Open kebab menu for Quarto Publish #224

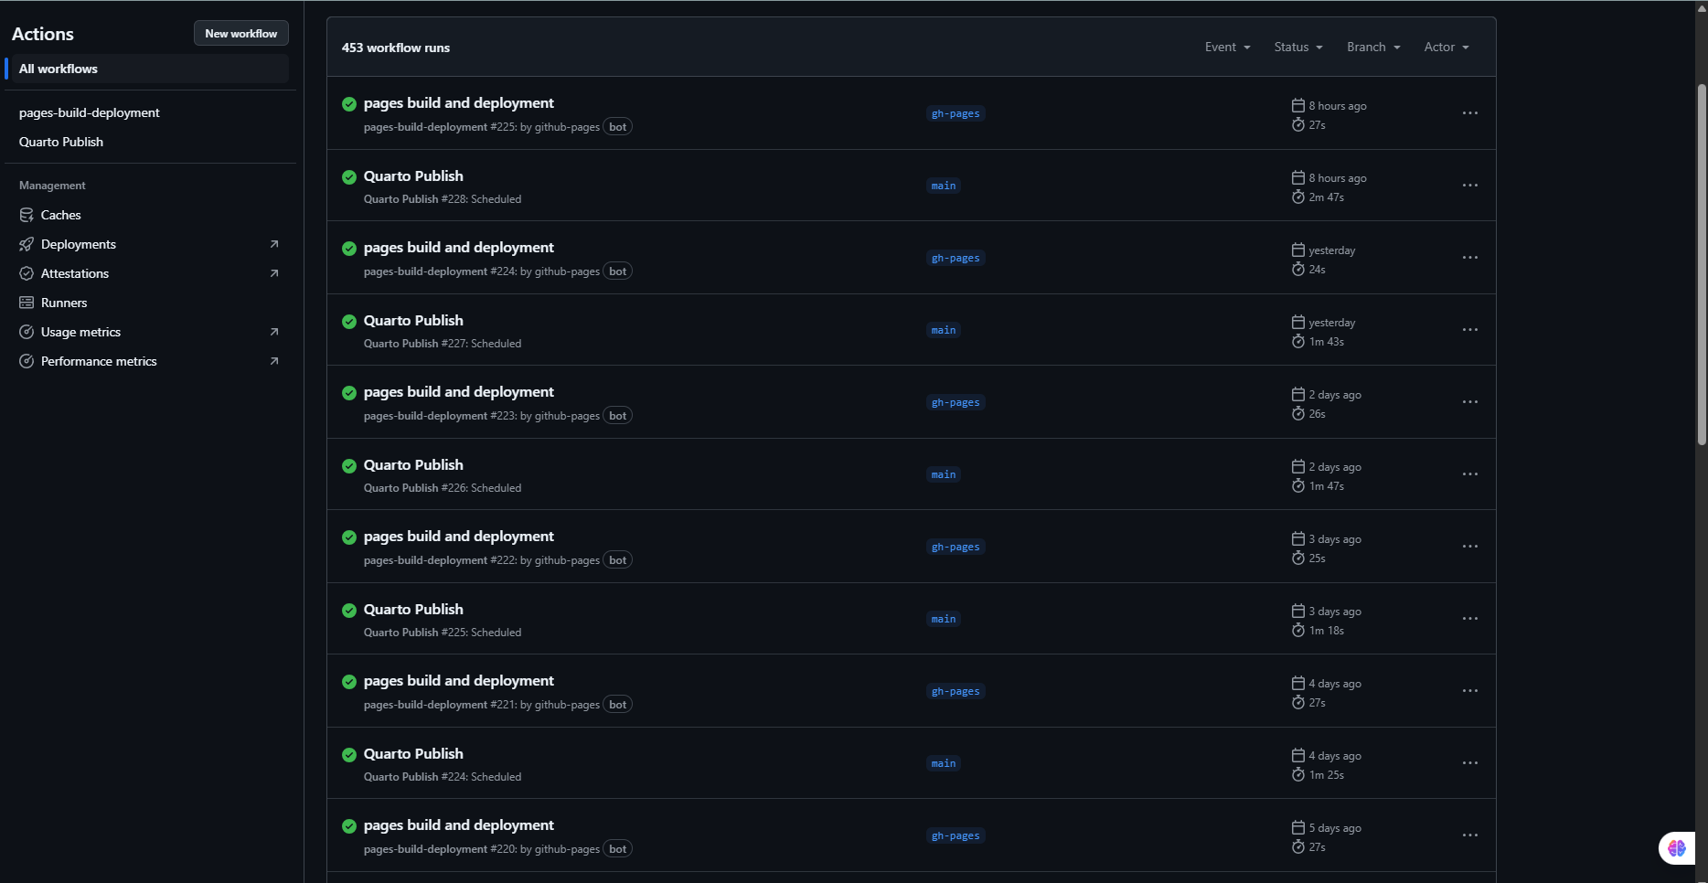(x=1469, y=763)
